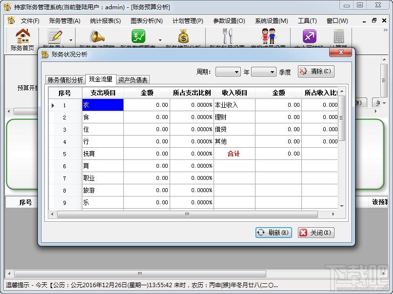The image size is (393, 294).
Task: Open the 工具(T) menu
Action: [x=307, y=21]
